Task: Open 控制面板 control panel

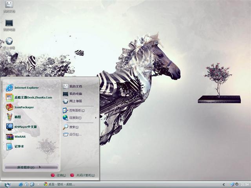Action: (74, 110)
